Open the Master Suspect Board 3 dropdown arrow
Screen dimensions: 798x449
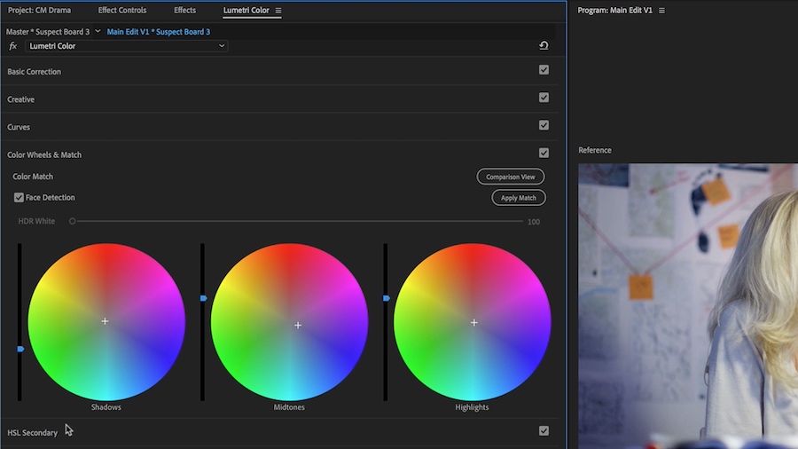click(98, 31)
